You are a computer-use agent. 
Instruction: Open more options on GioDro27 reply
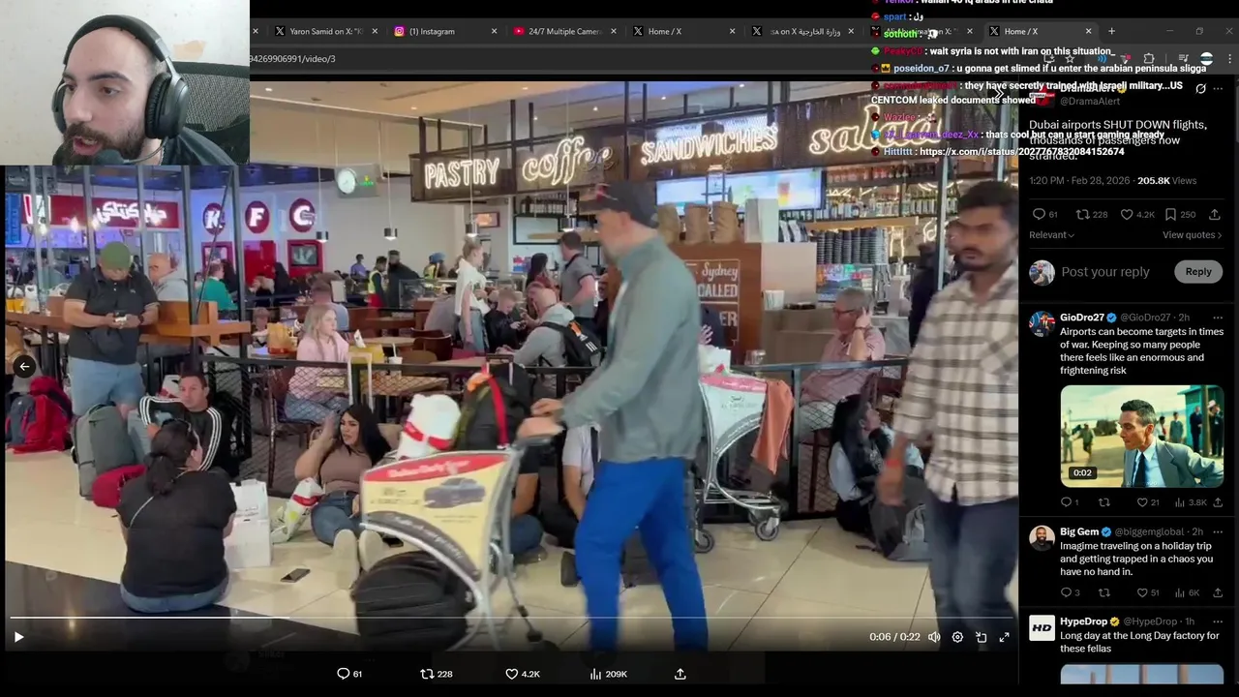pos(1218,318)
